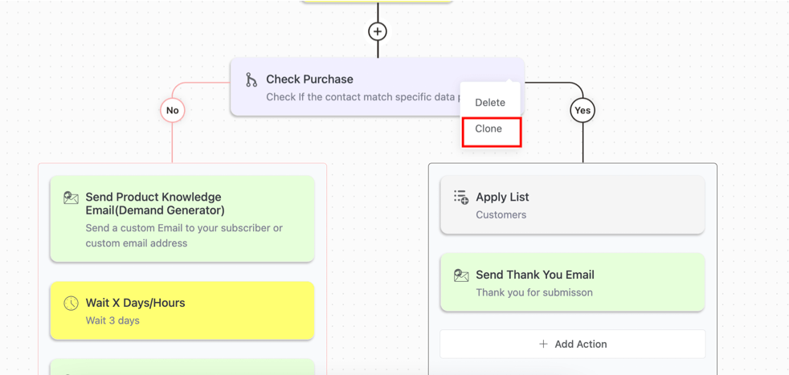Click the plus circle above Check Purchase

[x=378, y=31]
